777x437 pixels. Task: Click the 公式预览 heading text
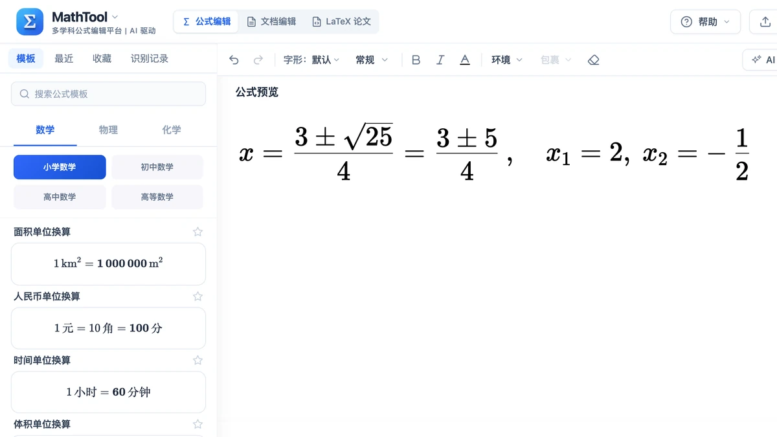[257, 92]
